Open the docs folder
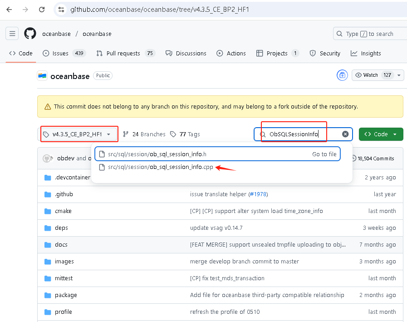 tap(61, 244)
